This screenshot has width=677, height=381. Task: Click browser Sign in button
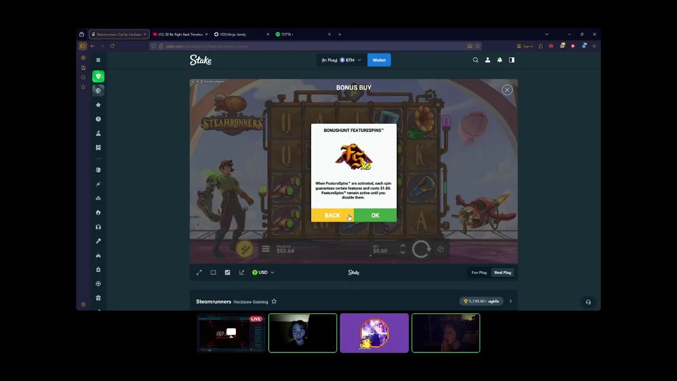[x=525, y=46]
